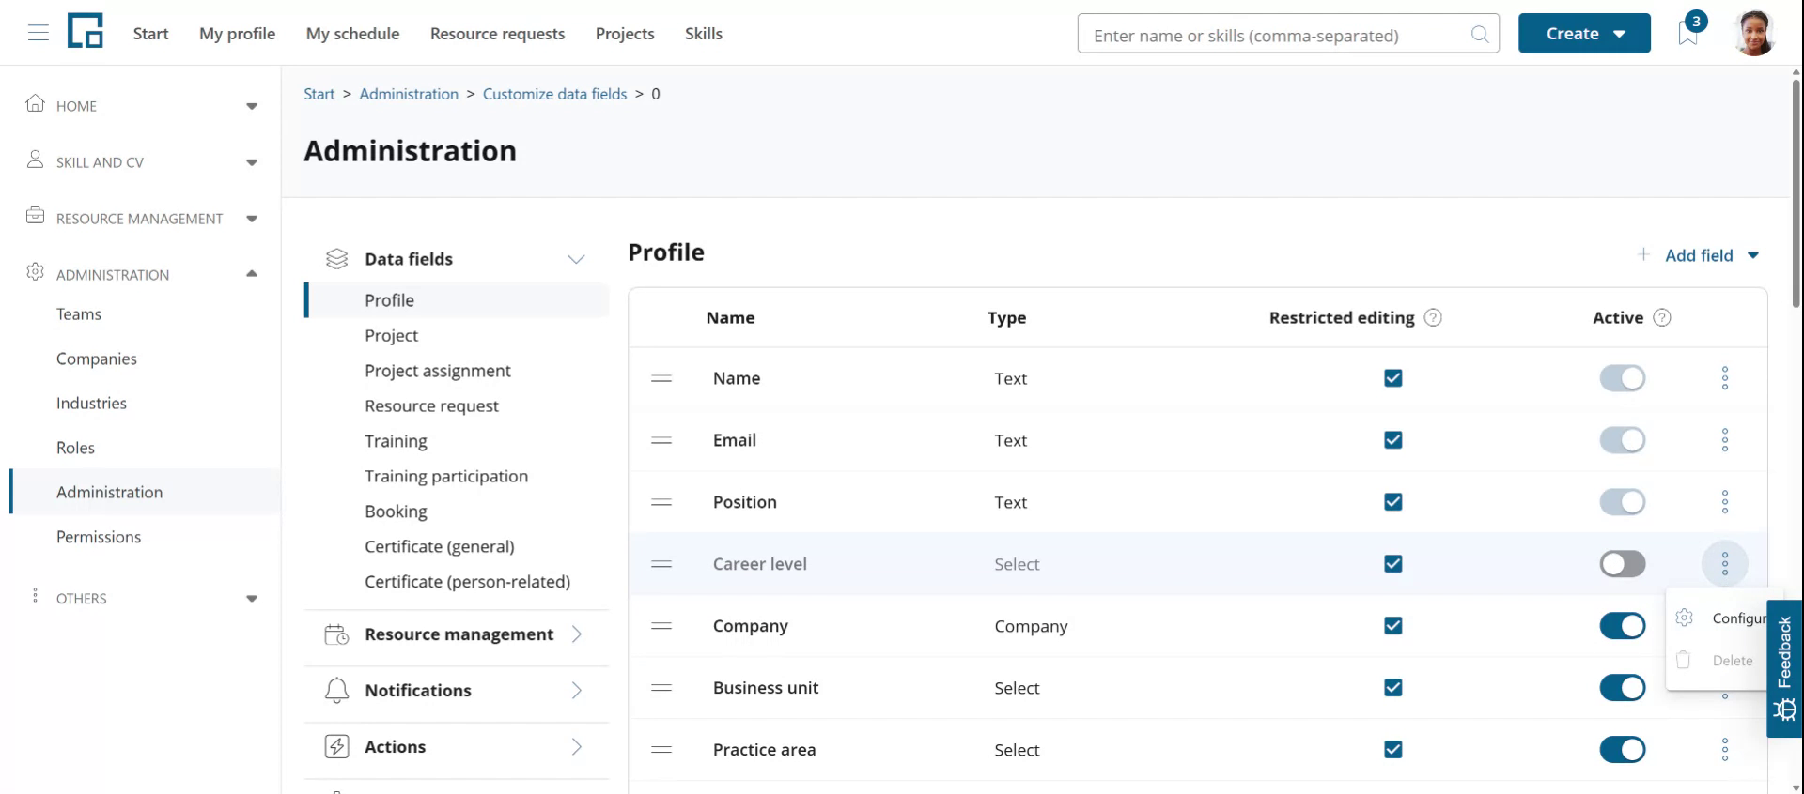This screenshot has height=794, width=1804.
Task: Click the application logo icon
Action: [x=86, y=31]
